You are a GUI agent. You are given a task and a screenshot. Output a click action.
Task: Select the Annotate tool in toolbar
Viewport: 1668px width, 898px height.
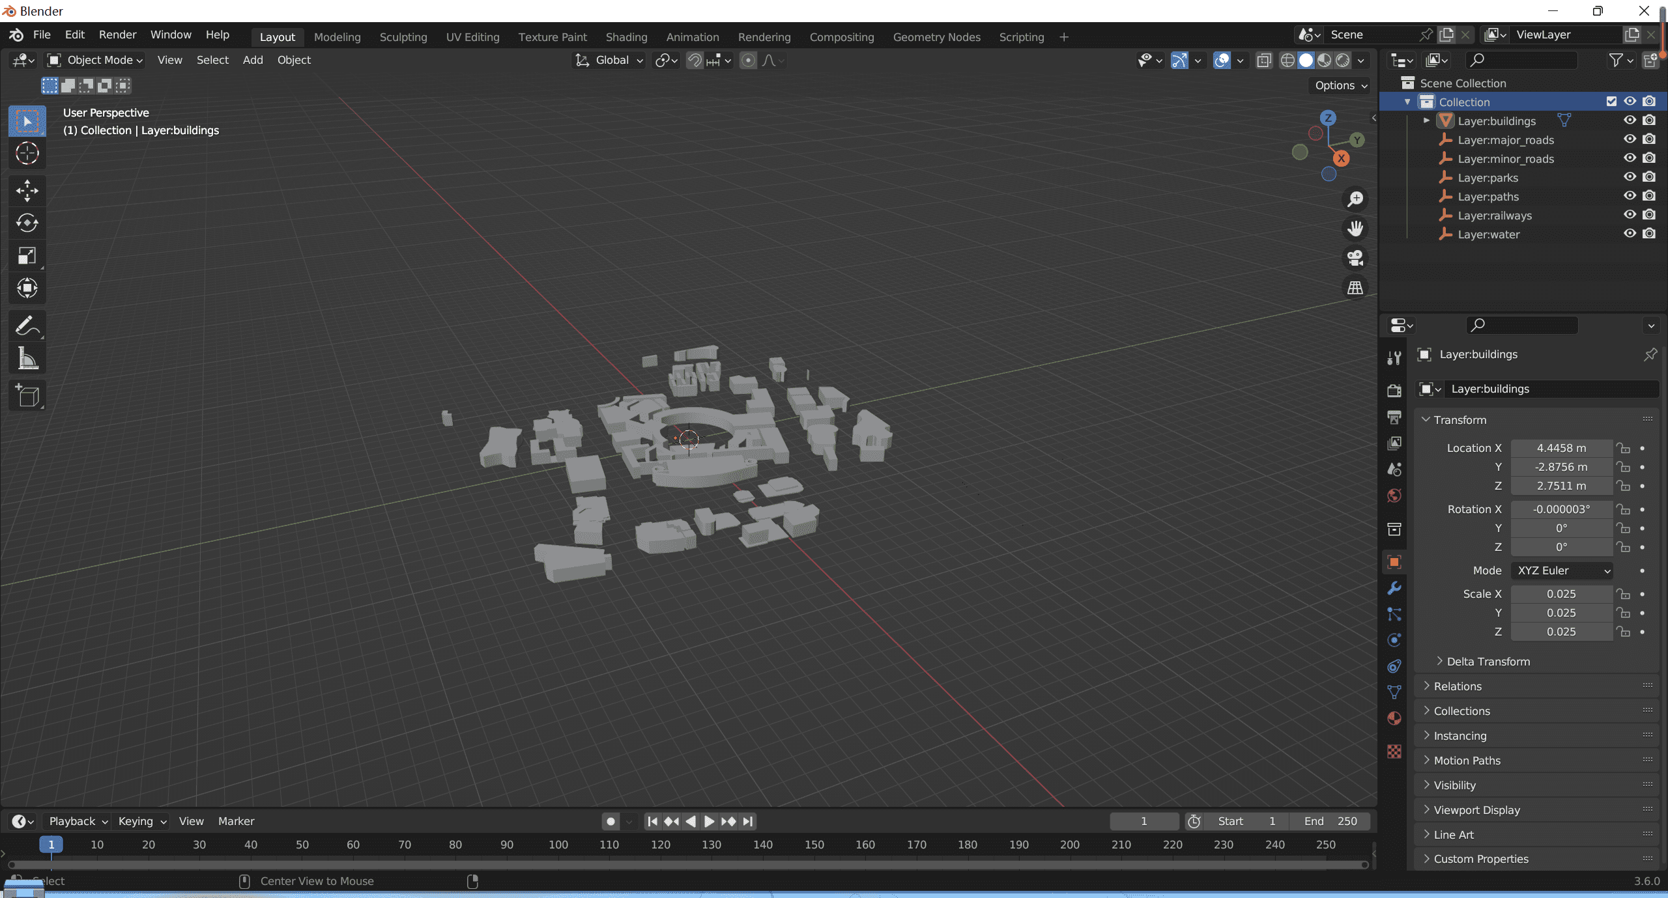tap(27, 325)
